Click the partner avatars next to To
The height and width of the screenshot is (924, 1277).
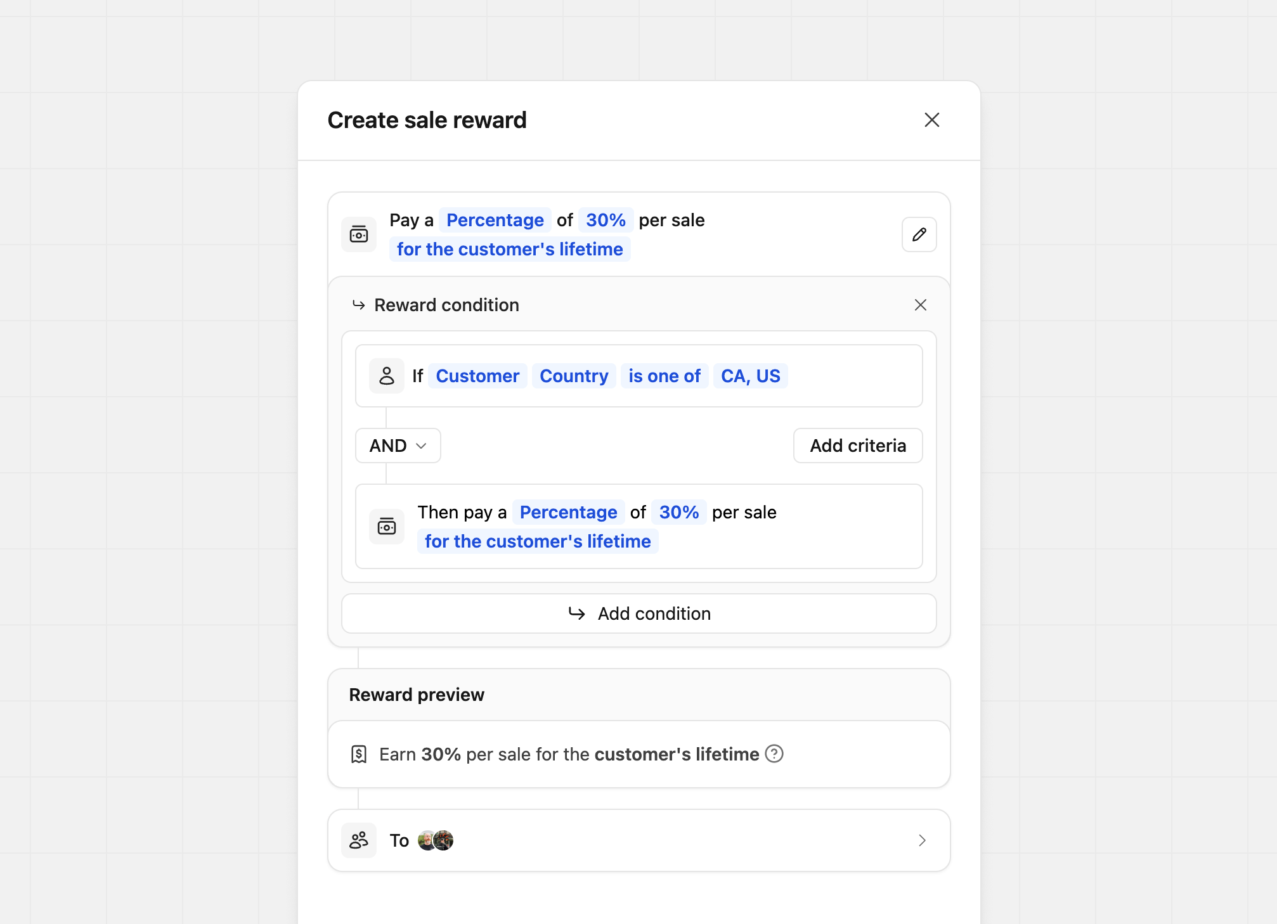[x=436, y=840]
